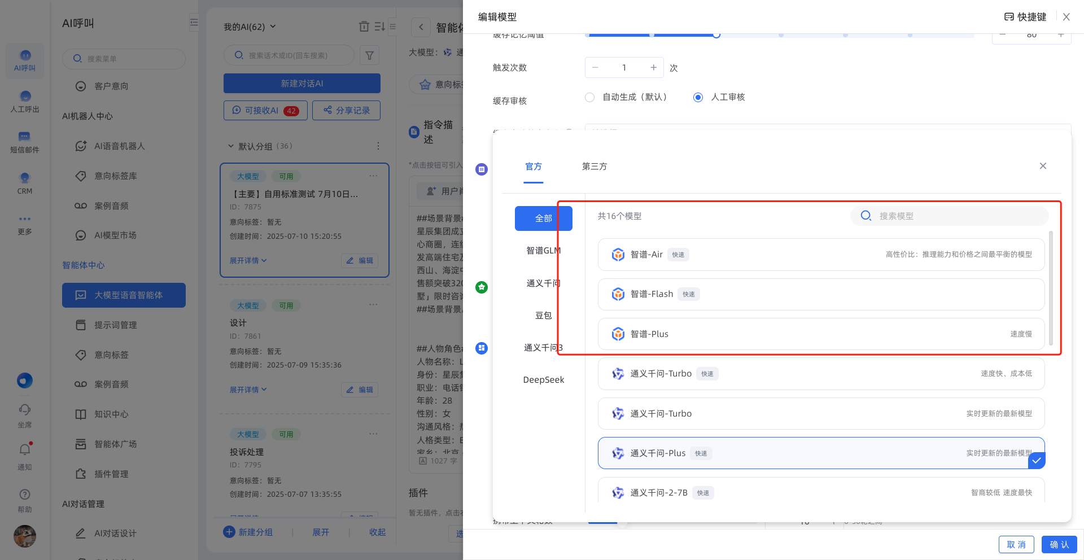Click 搜索话术或ID search field
This screenshot has height=560, width=1084.
[x=289, y=55]
